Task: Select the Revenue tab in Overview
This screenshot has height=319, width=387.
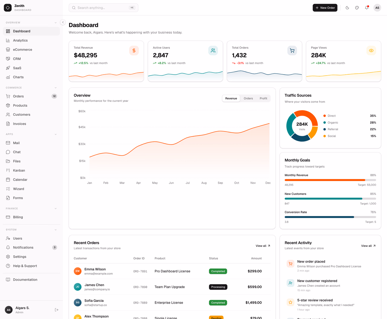Action: coord(231,98)
